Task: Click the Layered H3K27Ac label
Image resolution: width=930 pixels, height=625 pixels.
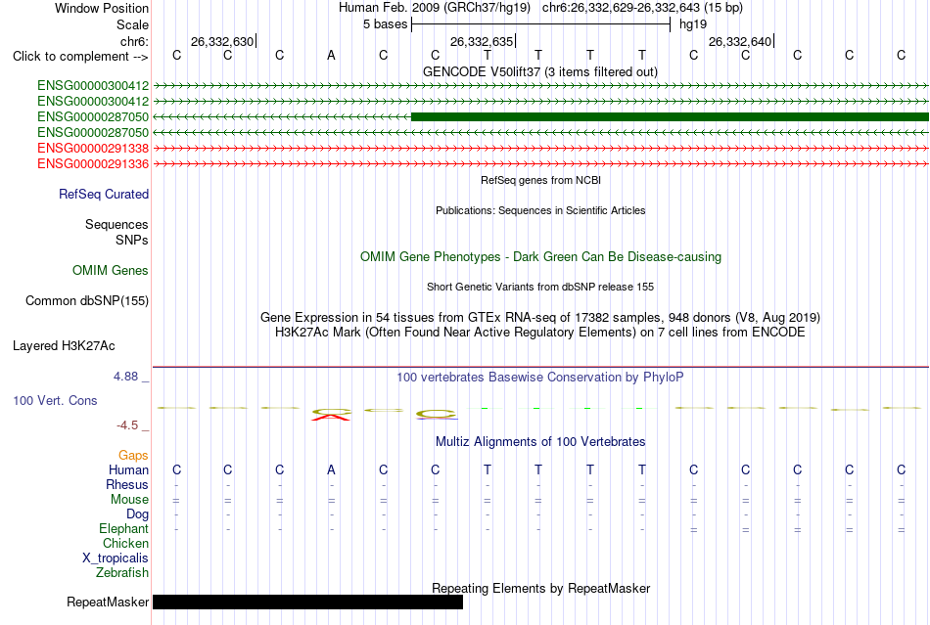Action: (x=64, y=346)
